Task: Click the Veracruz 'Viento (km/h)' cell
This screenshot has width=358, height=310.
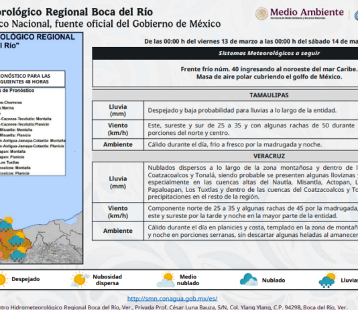Action: [118, 212]
